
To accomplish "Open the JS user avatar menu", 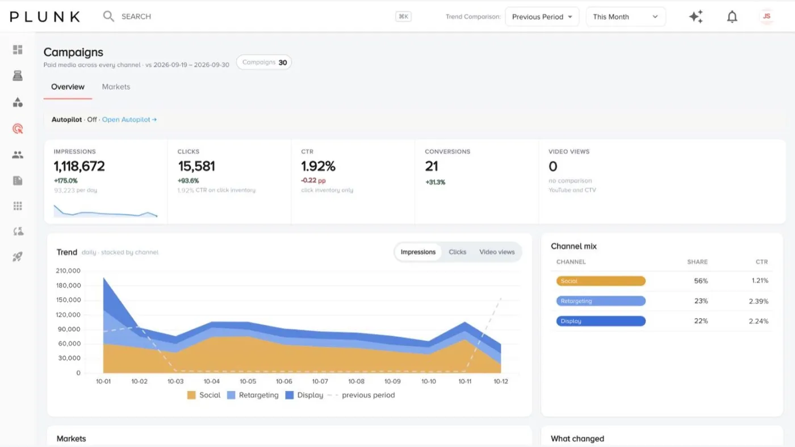I will tap(767, 16).
